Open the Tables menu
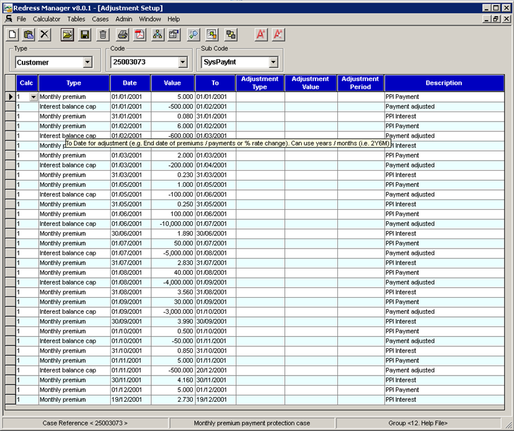 [x=76, y=19]
